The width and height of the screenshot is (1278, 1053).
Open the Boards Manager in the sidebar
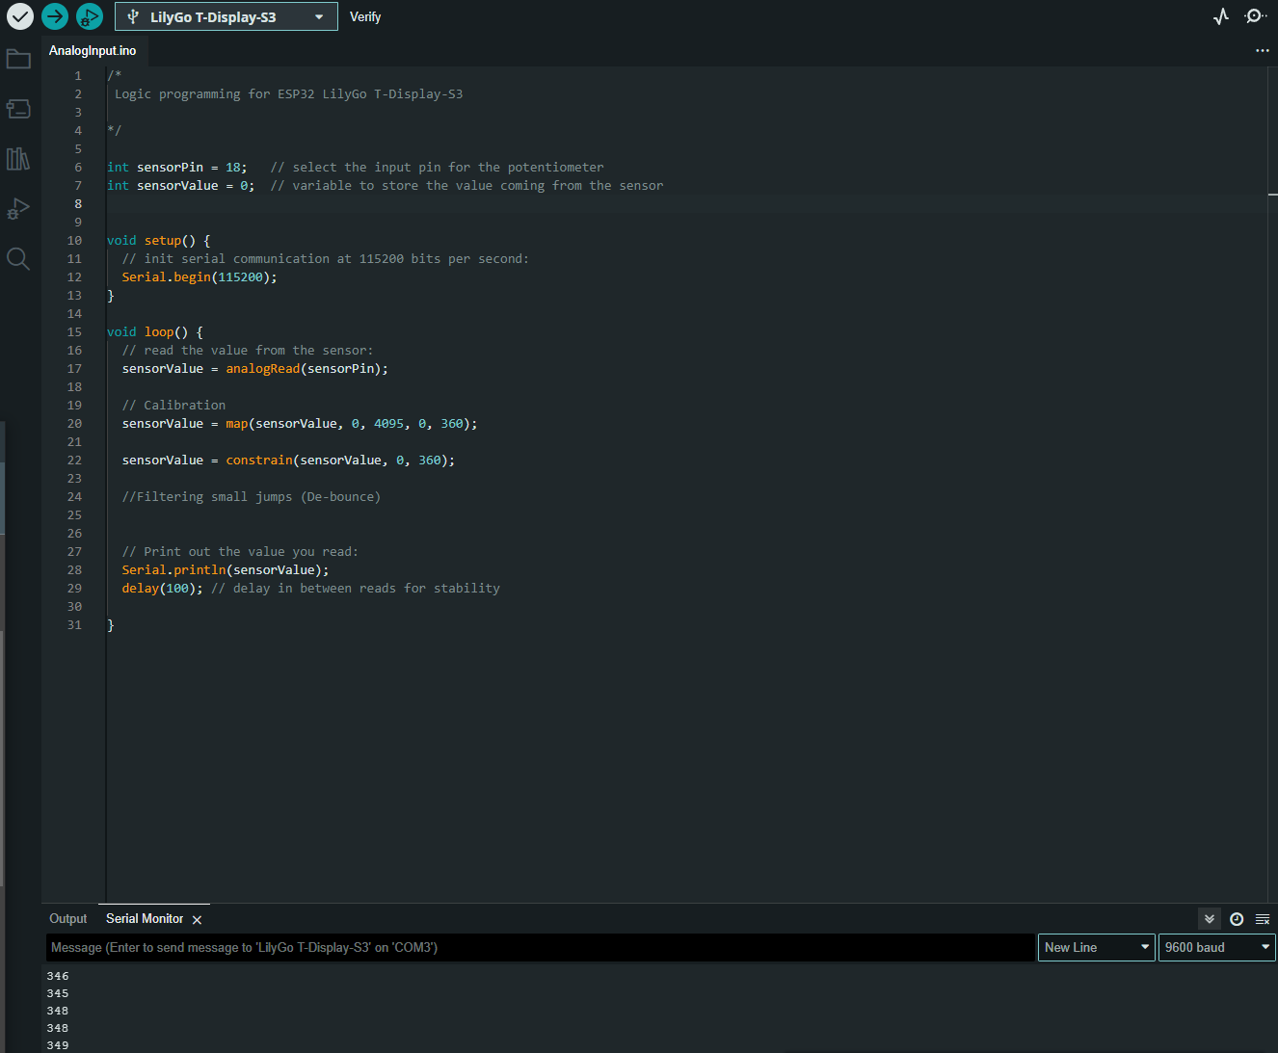[18, 109]
